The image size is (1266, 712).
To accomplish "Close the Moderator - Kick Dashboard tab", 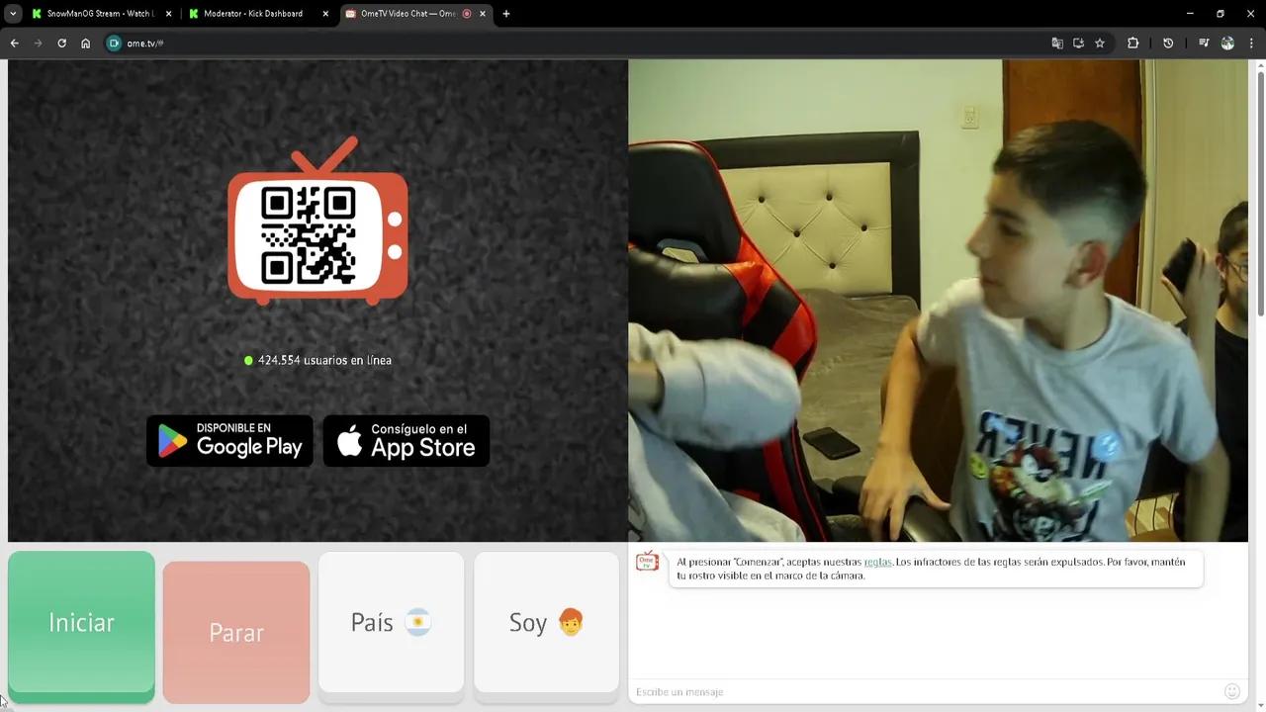I will click(325, 14).
